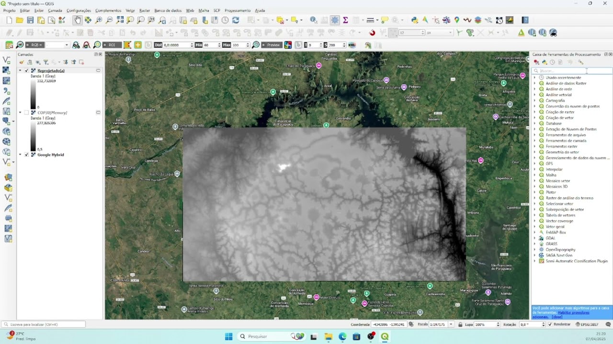Save the project with the floppy disk icon
Image resolution: width=613 pixels, height=344 pixels.
click(x=30, y=20)
